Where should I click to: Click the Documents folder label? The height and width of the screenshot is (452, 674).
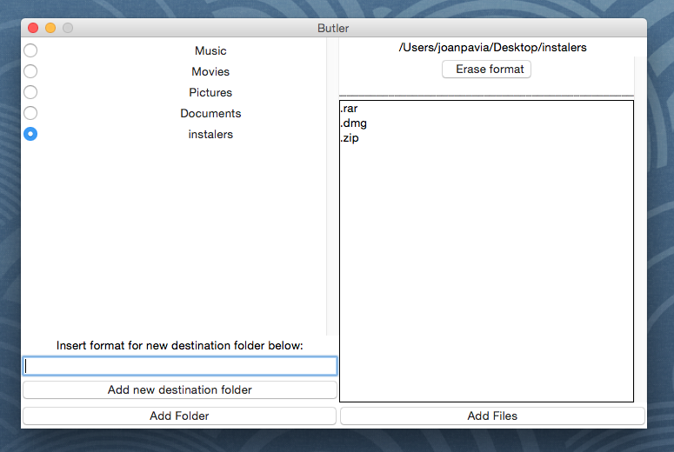(x=210, y=113)
